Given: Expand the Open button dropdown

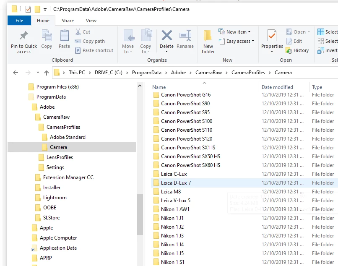Looking at the screenshot, I should click(309, 32).
